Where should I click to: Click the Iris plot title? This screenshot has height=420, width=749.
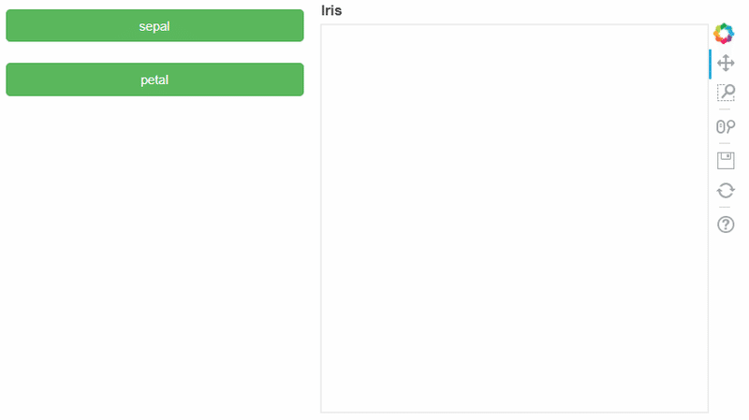coord(331,10)
